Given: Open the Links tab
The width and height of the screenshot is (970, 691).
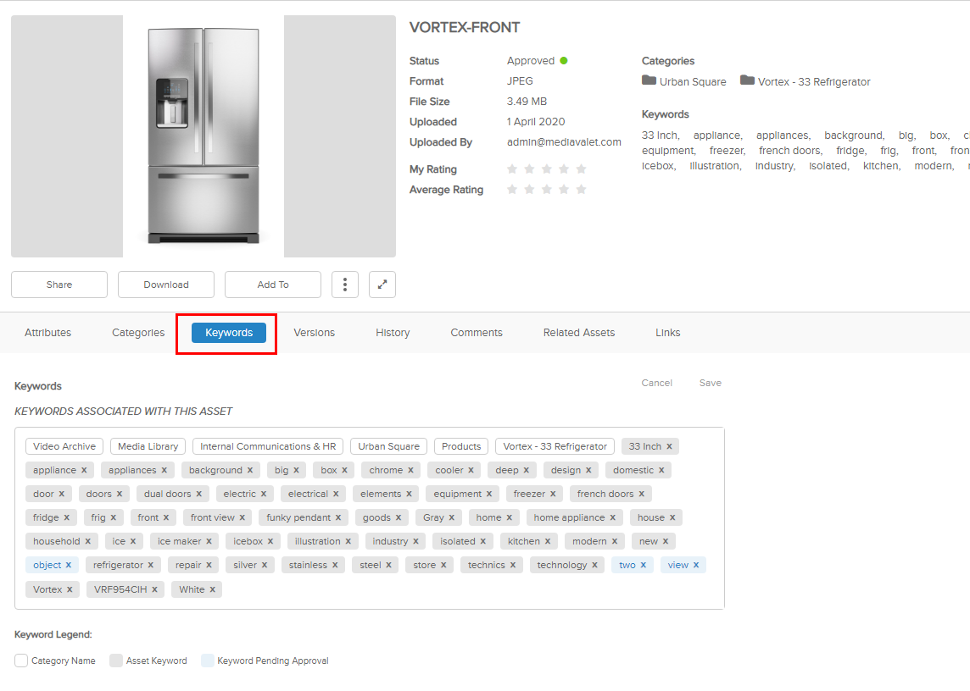Looking at the screenshot, I should [668, 333].
